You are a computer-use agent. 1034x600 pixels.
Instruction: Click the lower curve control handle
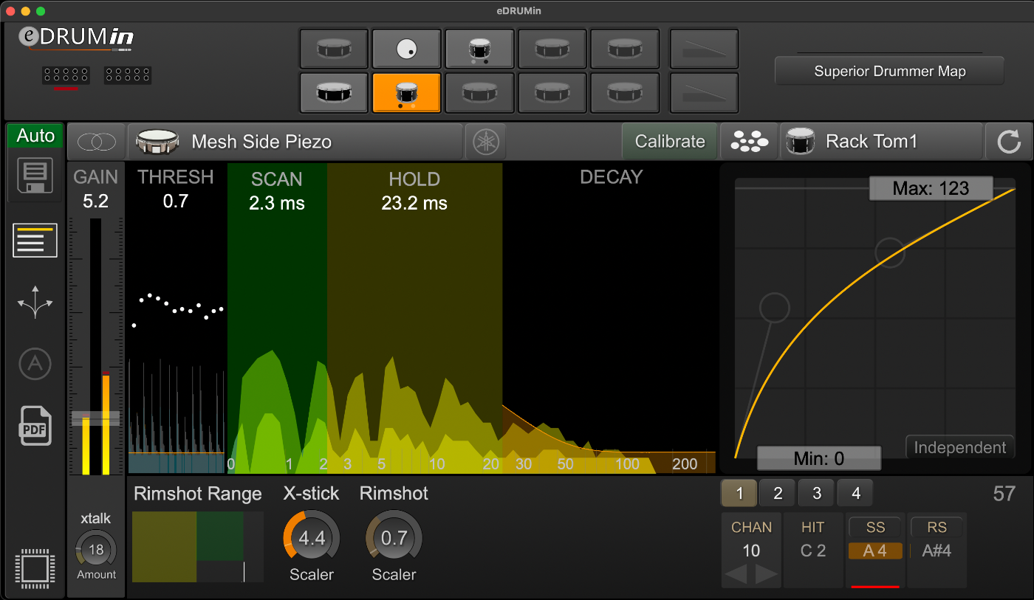click(x=775, y=307)
